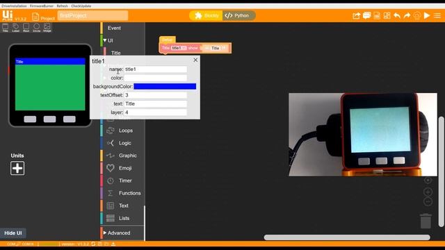
Task: Click the left button on device preview
Action: [30, 119]
